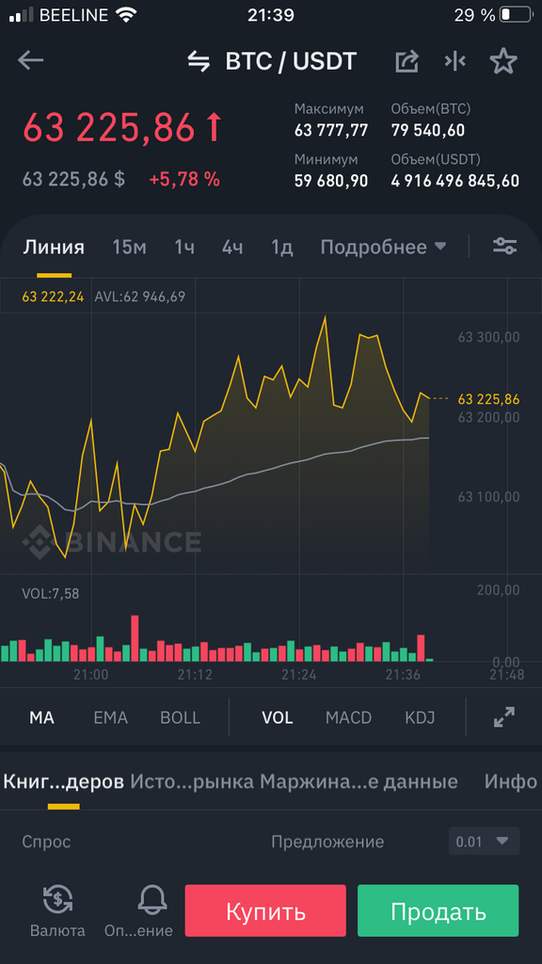This screenshot has height=964, width=542.
Task: Tap the Продать button
Action: pyautogui.click(x=438, y=910)
